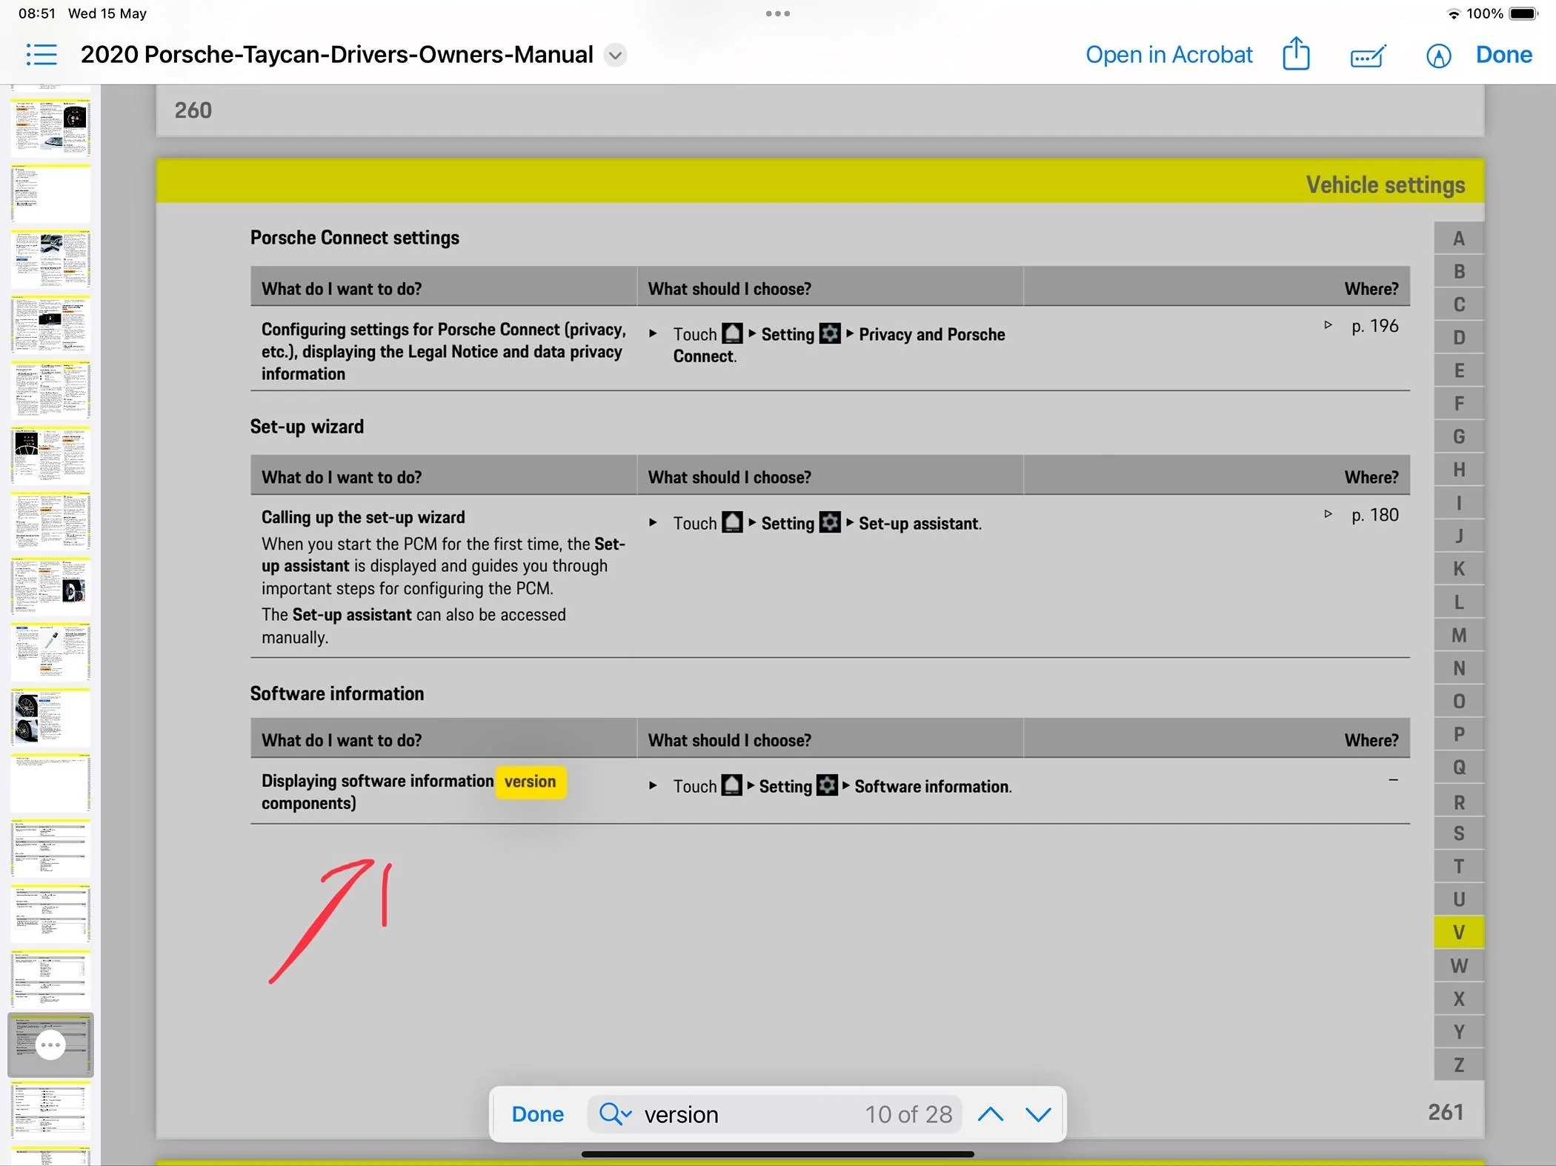This screenshot has width=1556, height=1166.
Task: Go to next search result arrow
Action: coord(1038,1114)
